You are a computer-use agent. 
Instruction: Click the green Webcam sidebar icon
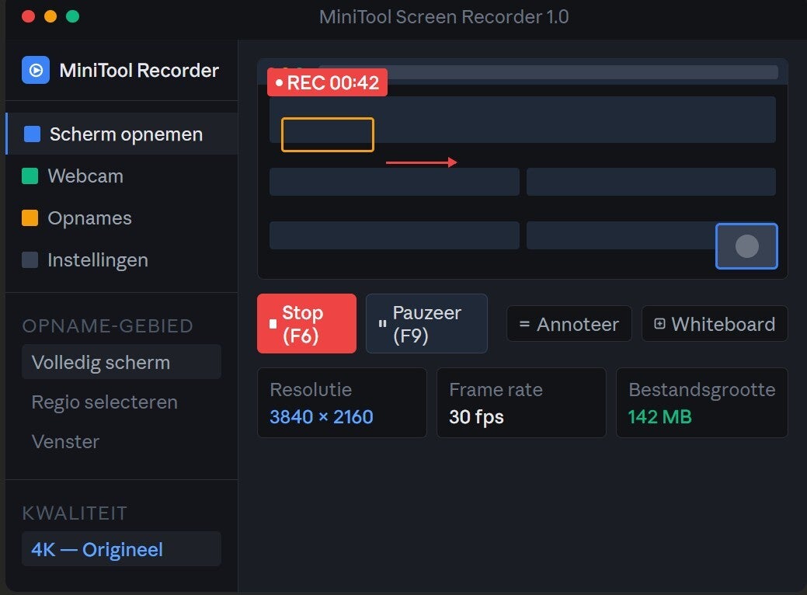[30, 176]
